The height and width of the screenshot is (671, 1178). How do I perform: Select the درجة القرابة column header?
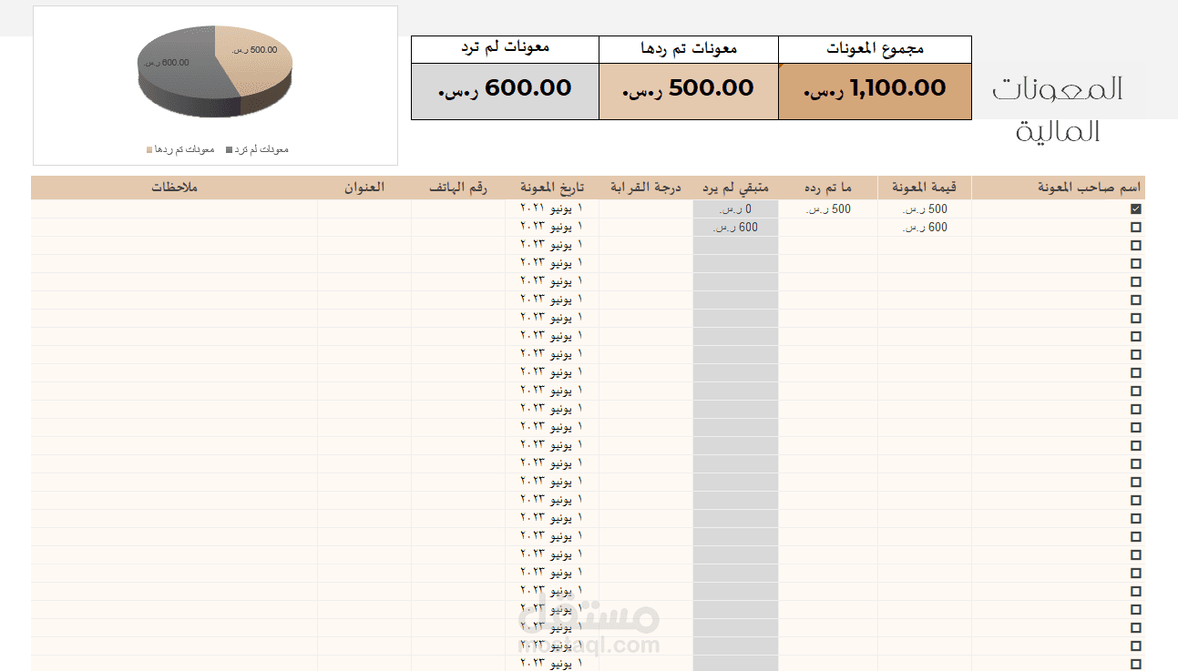(x=646, y=188)
